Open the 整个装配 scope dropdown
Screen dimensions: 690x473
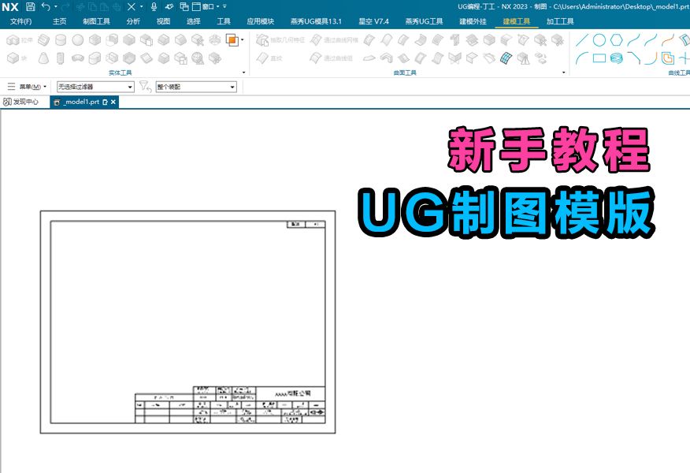click(230, 87)
